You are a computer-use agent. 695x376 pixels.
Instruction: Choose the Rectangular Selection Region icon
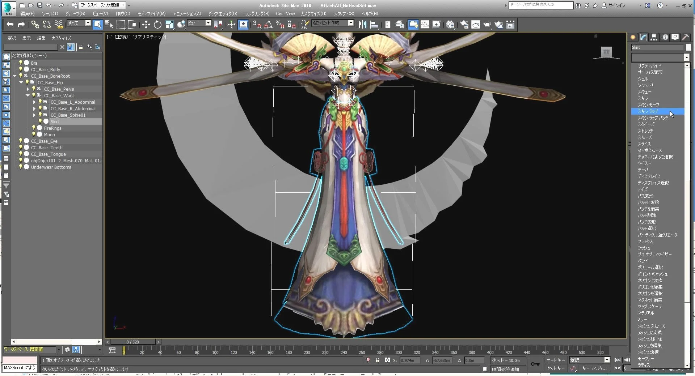pos(121,25)
